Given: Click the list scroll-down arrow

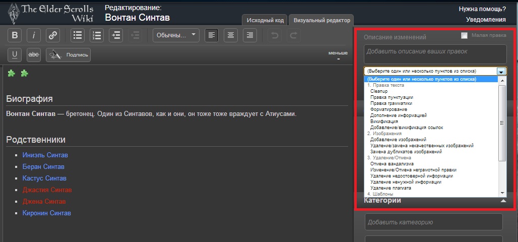Looking at the screenshot, I should (x=502, y=193).
